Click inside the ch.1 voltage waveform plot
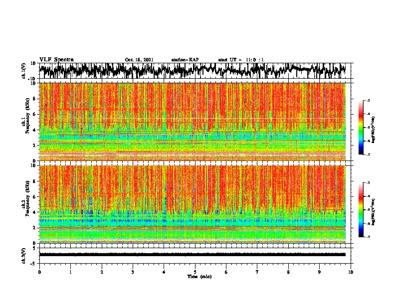The height and width of the screenshot is (305, 395). pyautogui.click(x=195, y=71)
